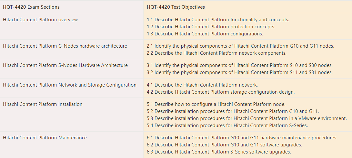Viewport: 352px width, 158px height.
Task: Click the HQT-4420 Test Objectives header
Action: click(176, 7)
